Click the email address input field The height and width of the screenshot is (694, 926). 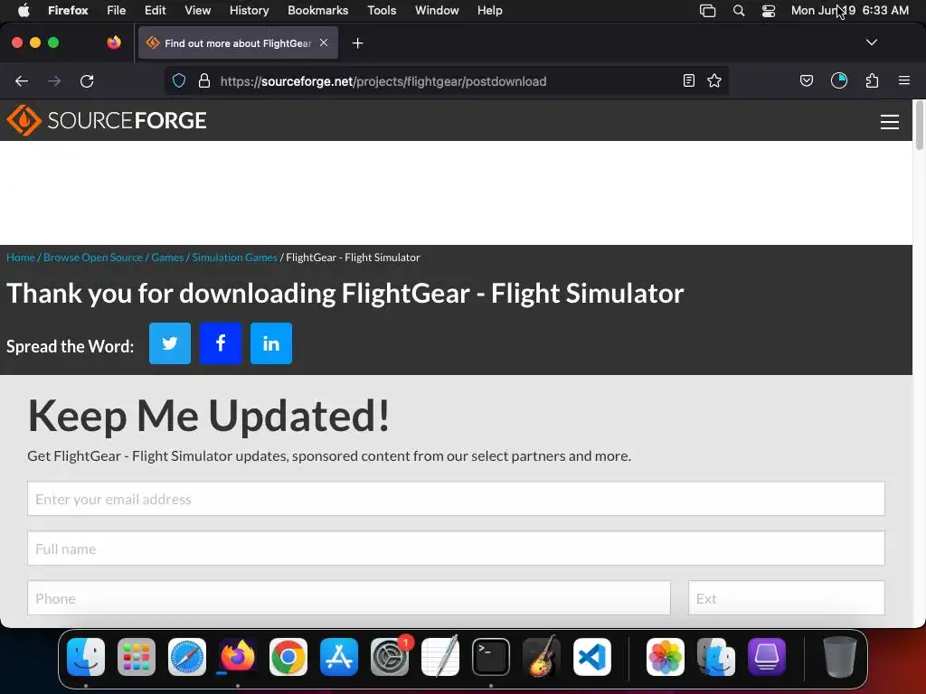pyautogui.click(x=456, y=499)
